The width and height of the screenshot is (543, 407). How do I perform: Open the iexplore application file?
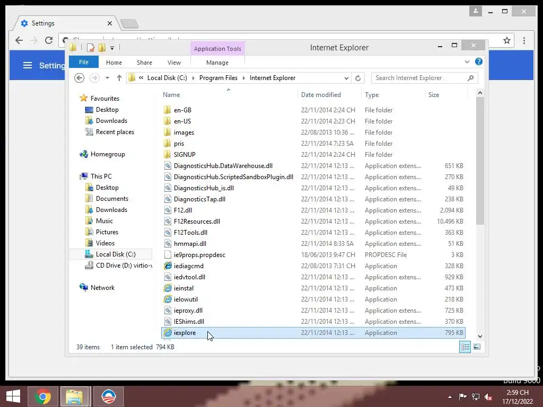point(185,333)
